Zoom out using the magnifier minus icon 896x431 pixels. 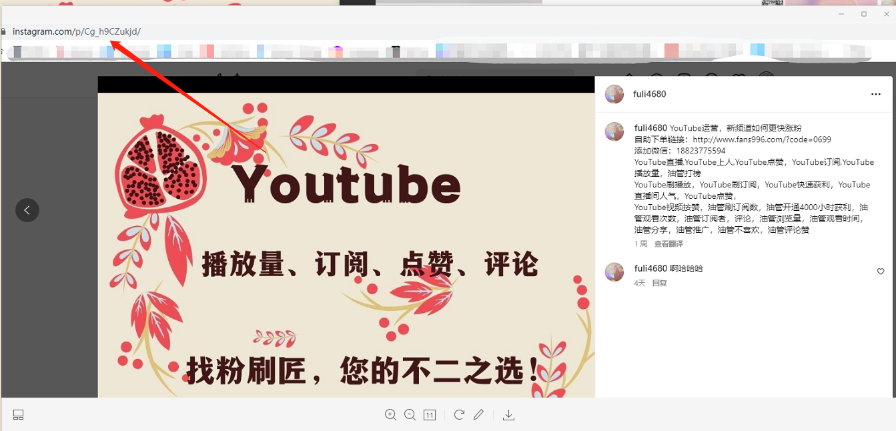tap(410, 415)
